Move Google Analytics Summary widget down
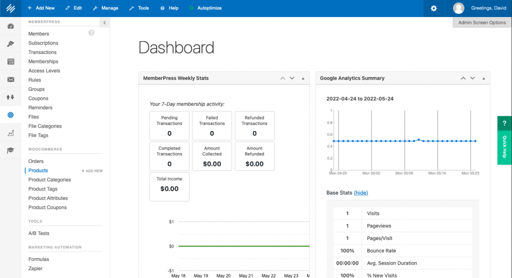The width and height of the screenshot is (512, 278). point(471,78)
